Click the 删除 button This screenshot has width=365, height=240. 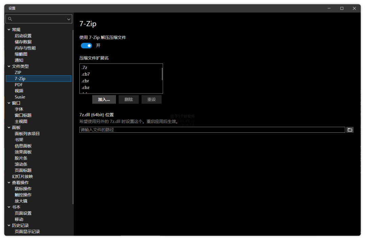coord(128,100)
